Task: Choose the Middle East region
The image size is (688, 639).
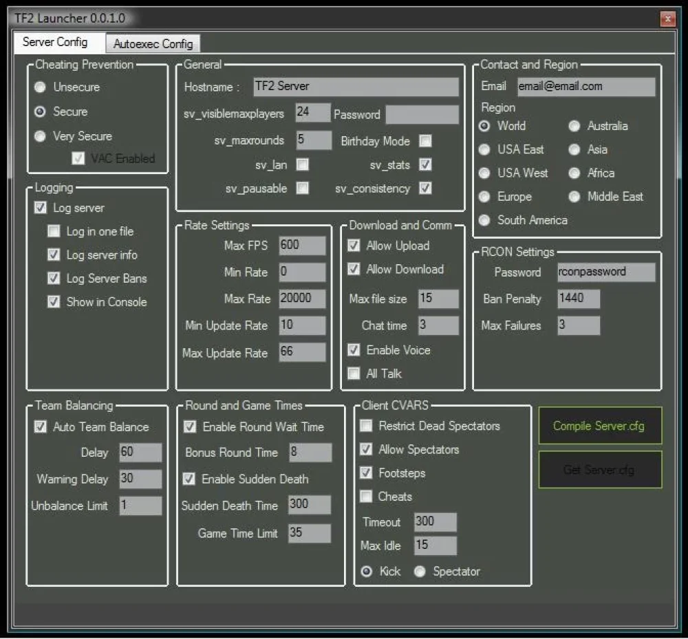Action: point(574,197)
